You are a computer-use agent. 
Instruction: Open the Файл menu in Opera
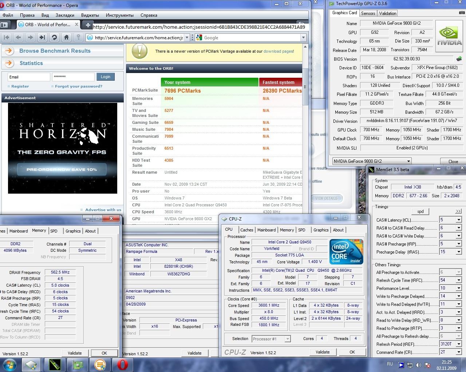(x=8, y=15)
